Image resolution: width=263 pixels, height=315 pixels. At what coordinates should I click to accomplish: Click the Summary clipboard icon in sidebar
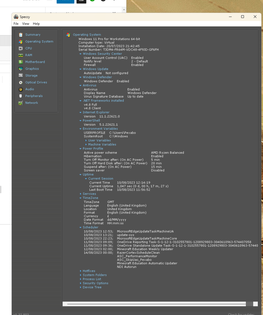tap(21, 35)
